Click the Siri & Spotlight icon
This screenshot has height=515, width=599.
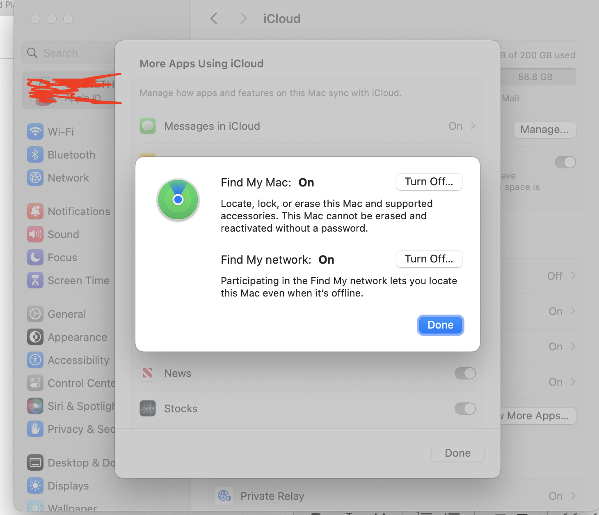coord(35,406)
